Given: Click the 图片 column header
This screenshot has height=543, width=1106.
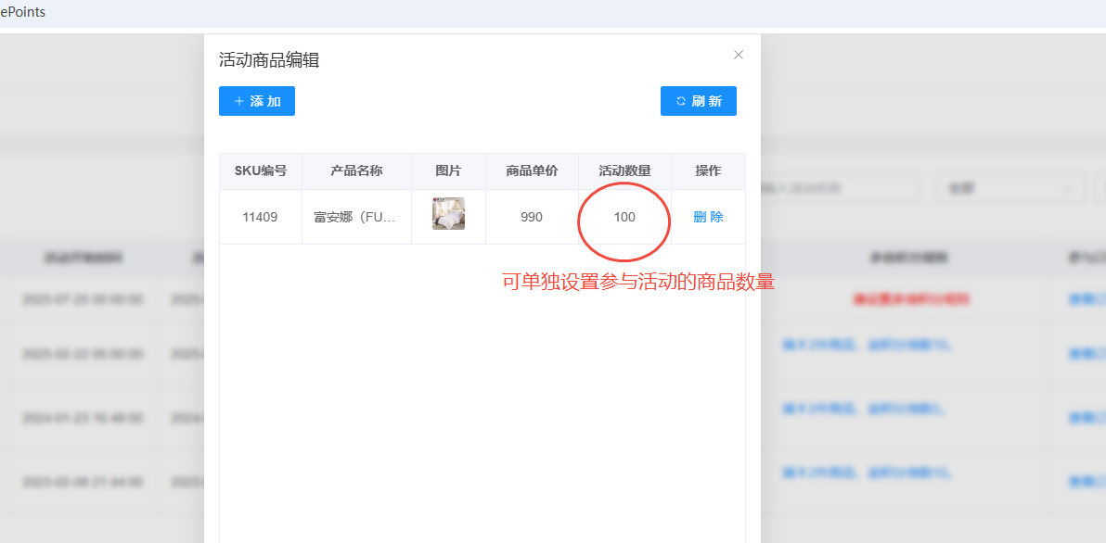Looking at the screenshot, I should coord(448,171).
